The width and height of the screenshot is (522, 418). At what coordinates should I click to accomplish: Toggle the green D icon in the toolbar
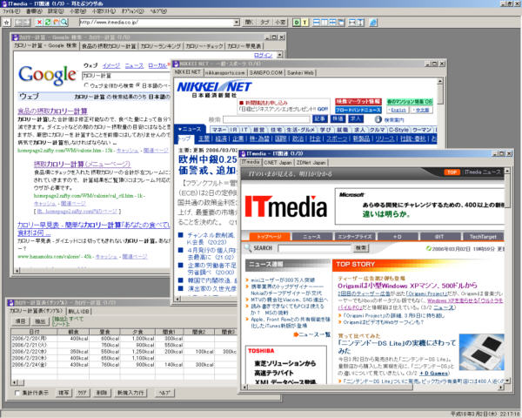[296, 23]
